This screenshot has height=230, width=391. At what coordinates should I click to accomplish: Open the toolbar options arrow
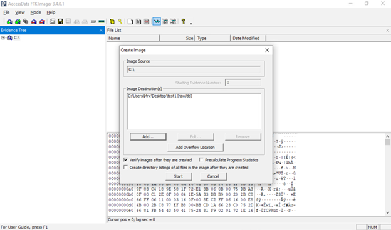[191, 24]
